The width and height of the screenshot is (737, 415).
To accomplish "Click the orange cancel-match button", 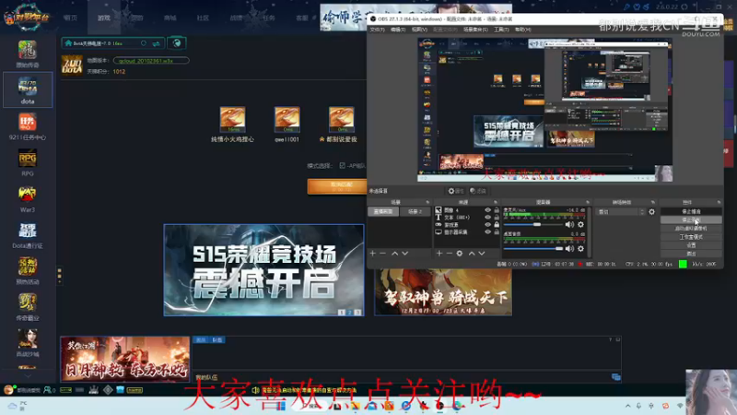I will [336, 186].
